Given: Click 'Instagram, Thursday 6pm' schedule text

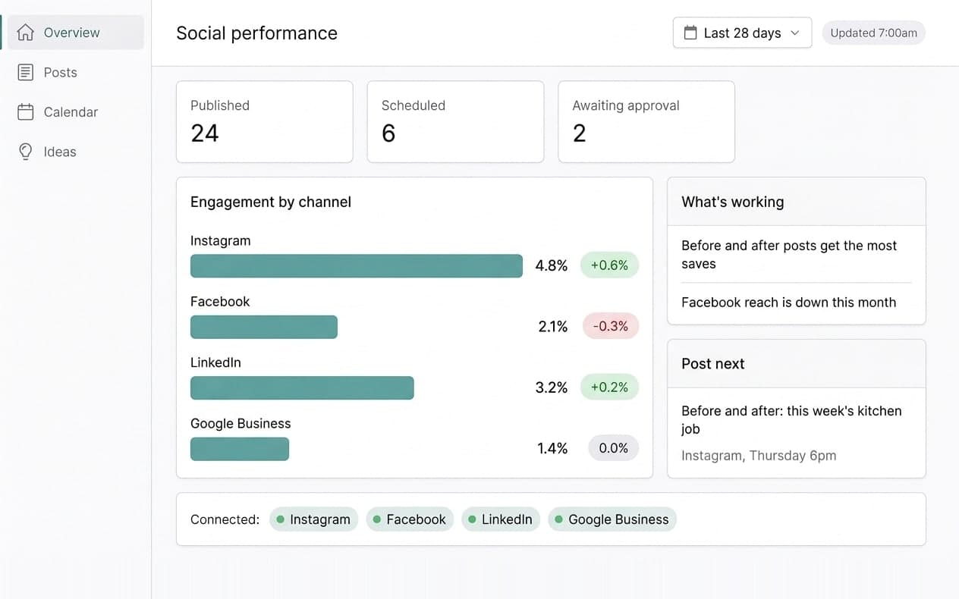Looking at the screenshot, I should pyautogui.click(x=759, y=456).
